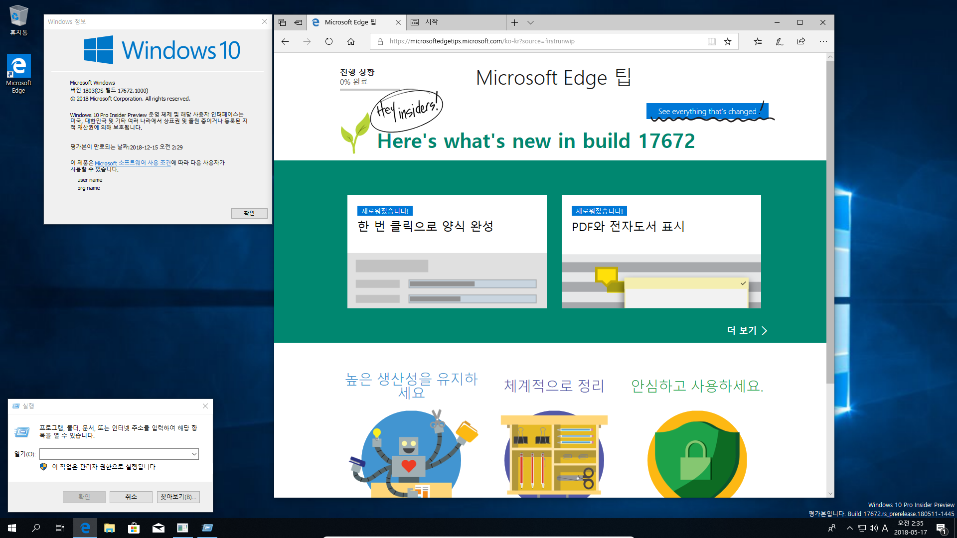This screenshot has height=538, width=957.
Task: Close the Windows 정보 dialog
Action: (265, 21)
